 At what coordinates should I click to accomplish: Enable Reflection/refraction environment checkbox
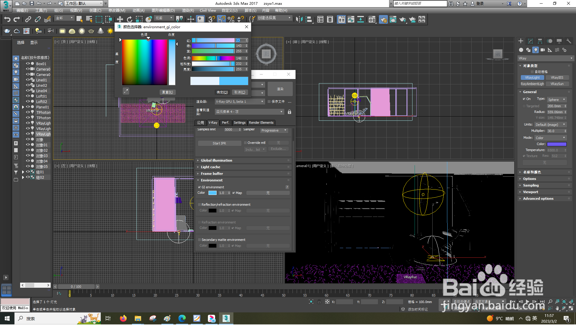tap(199, 205)
